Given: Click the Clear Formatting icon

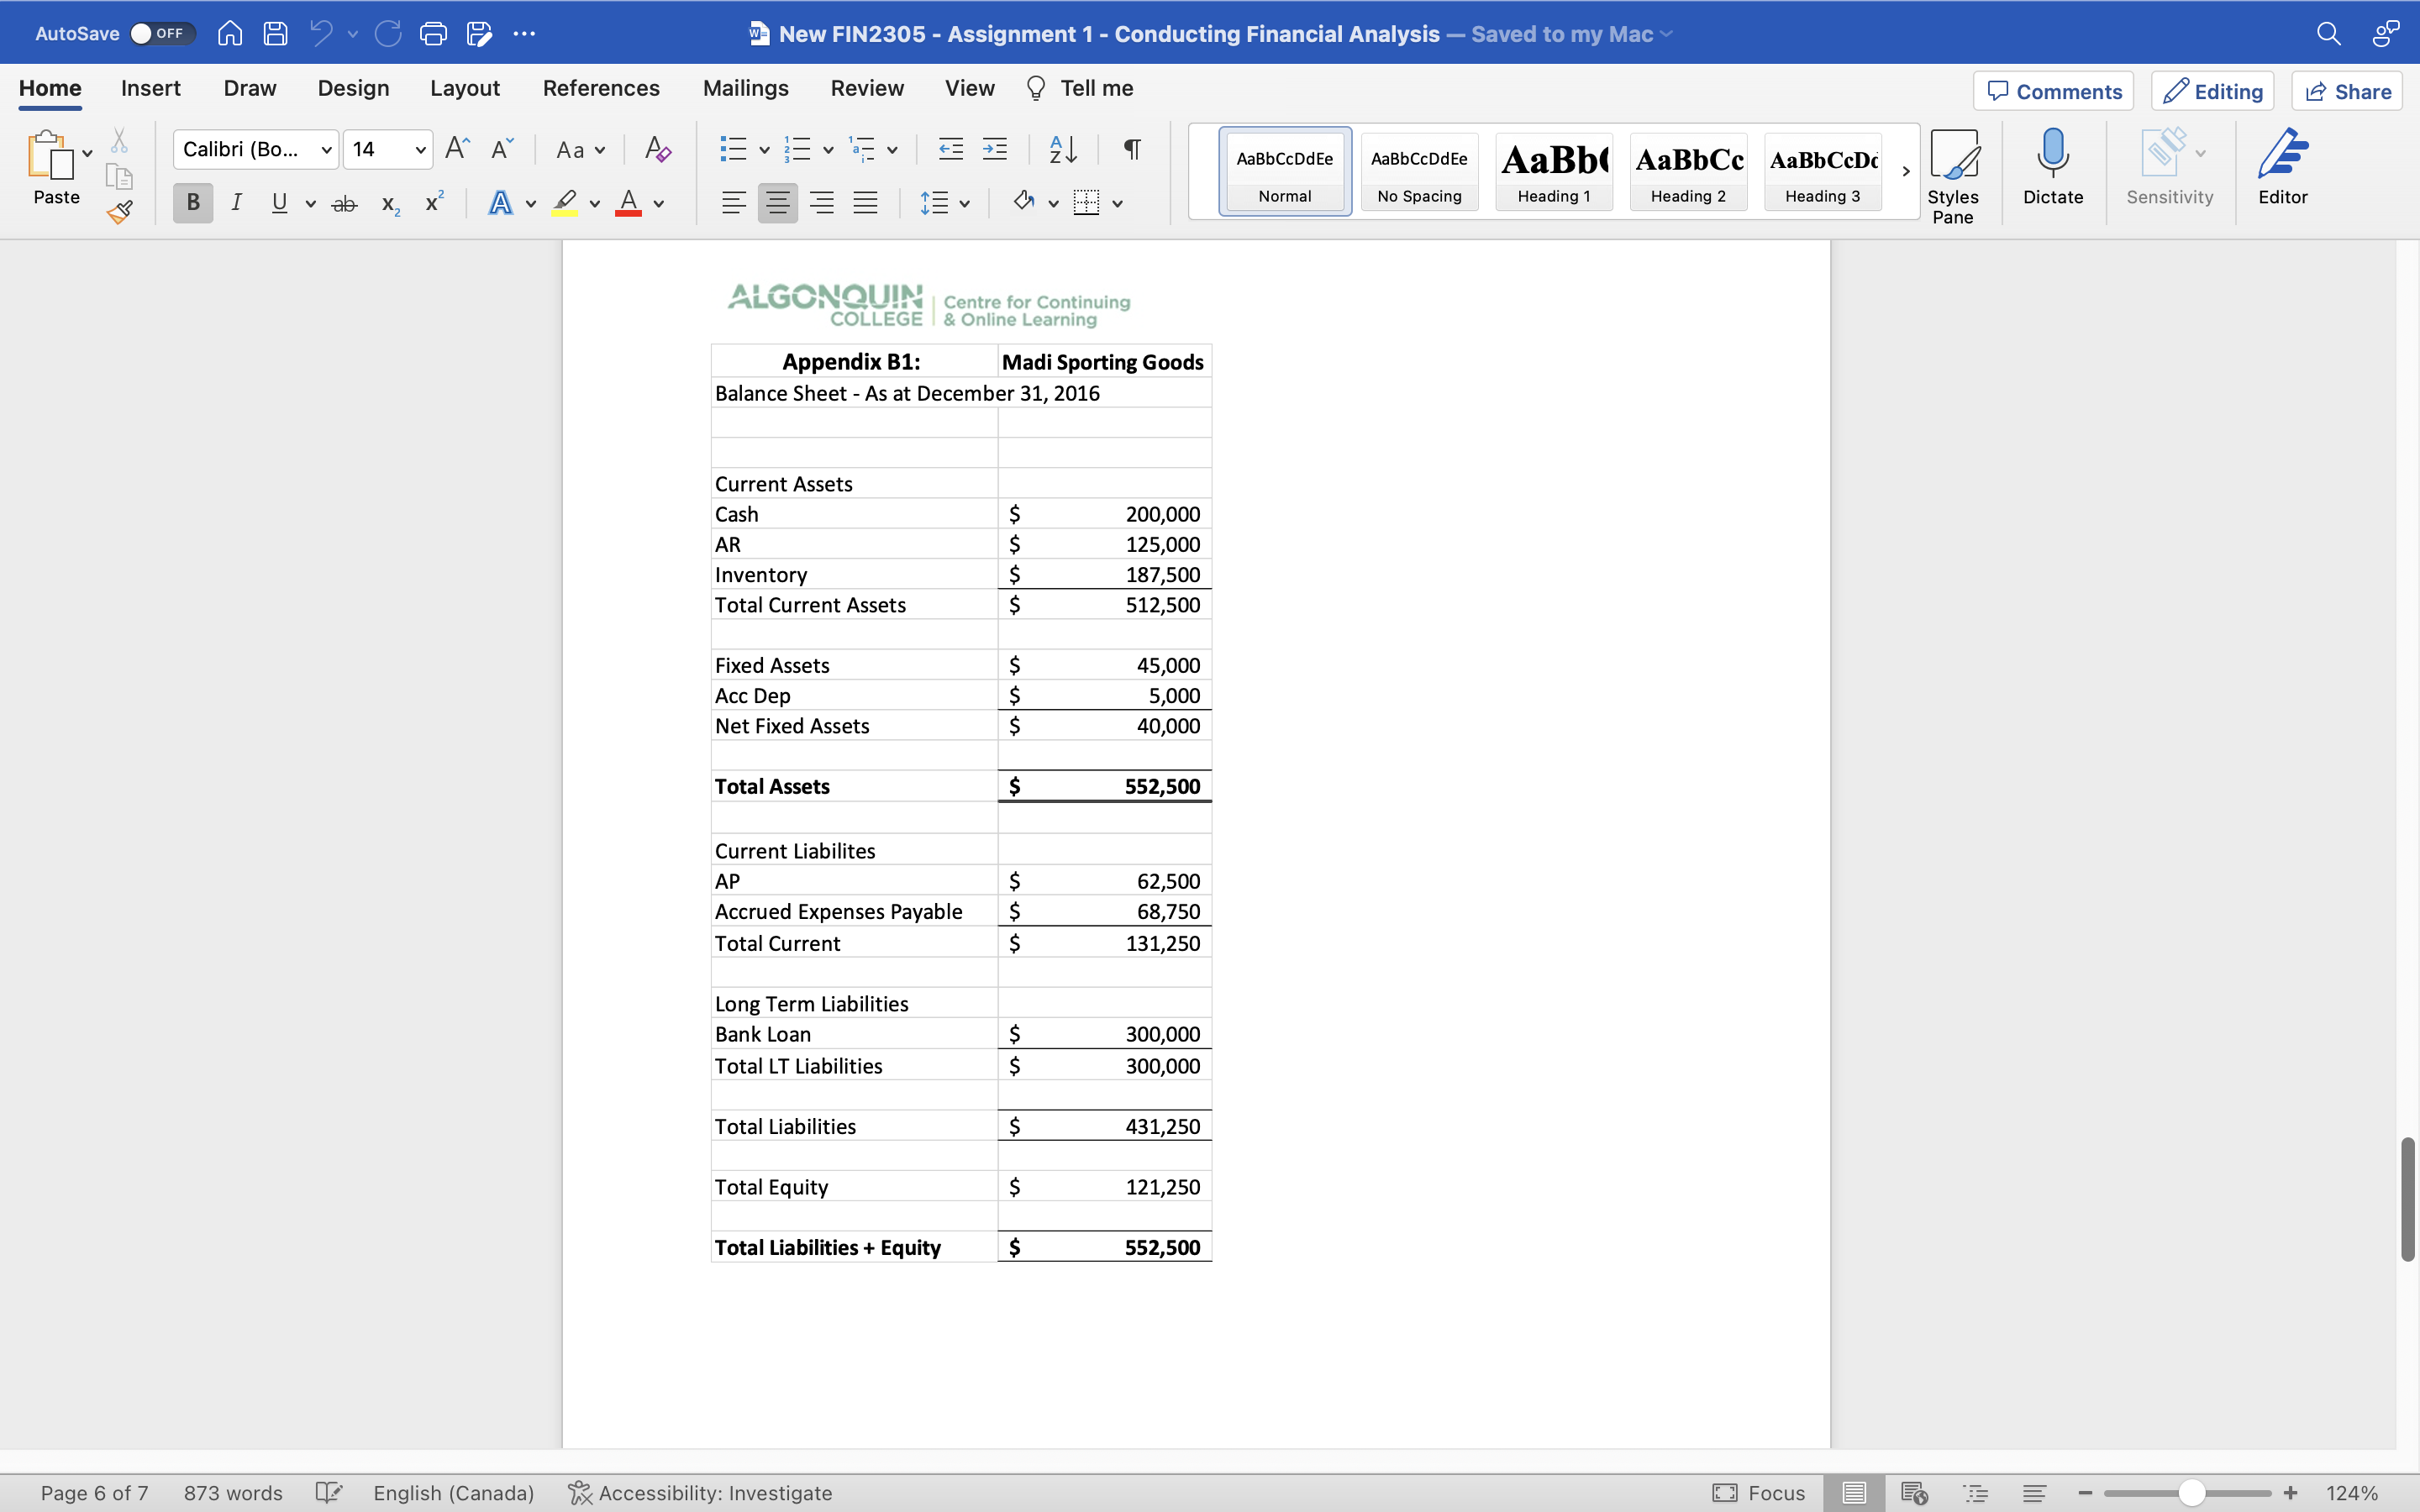Looking at the screenshot, I should tap(657, 150).
